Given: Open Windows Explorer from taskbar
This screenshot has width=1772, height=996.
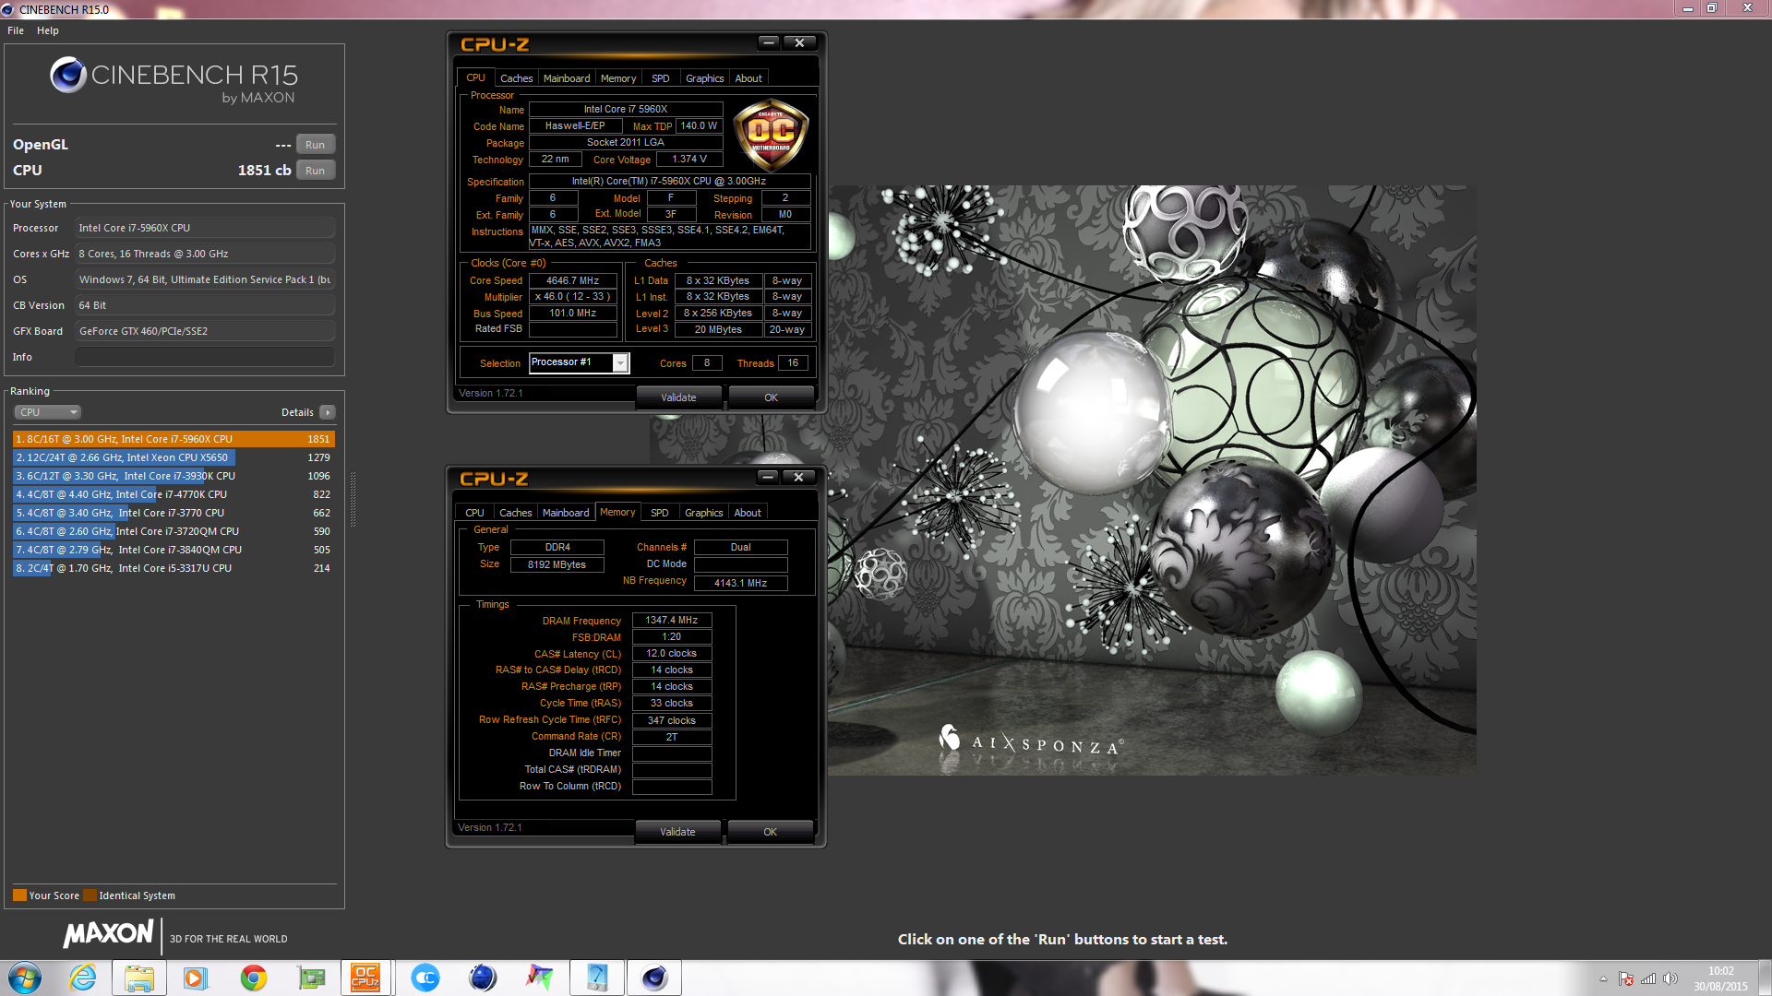Looking at the screenshot, I should point(139,978).
